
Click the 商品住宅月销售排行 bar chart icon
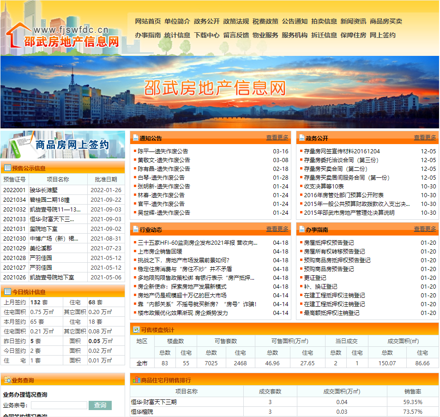pyautogui.click(x=136, y=380)
